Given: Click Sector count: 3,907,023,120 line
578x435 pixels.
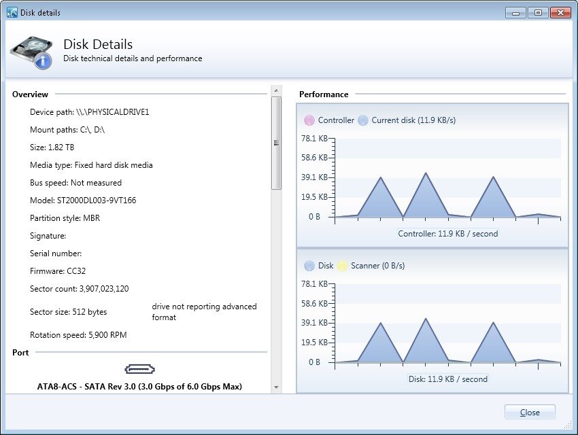Looking at the screenshot, I should (x=80, y=289).
